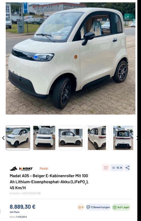The height and width of the screenshot is (221, 141).
Task: Select the rear-quarter view thumbnail
Action: pyautogui.click(x=97, y=138)
